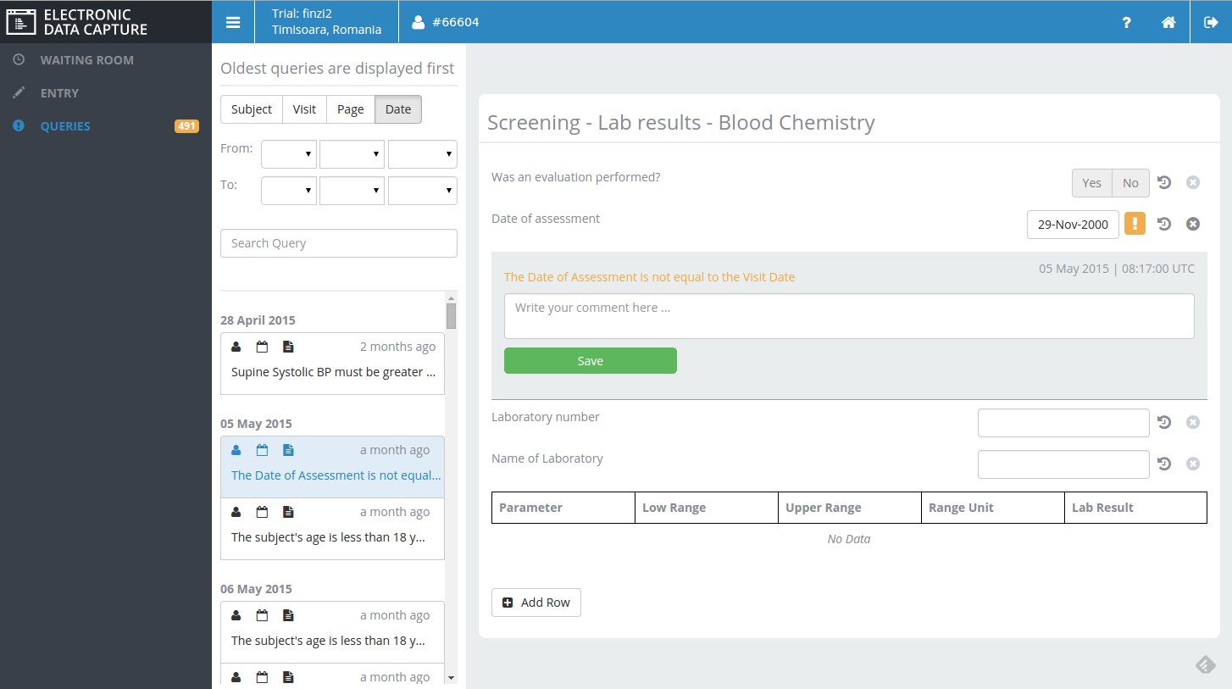Clear the Name of Laboratory field
This screenshot has width=1232, height=689.
(1193, 464)
